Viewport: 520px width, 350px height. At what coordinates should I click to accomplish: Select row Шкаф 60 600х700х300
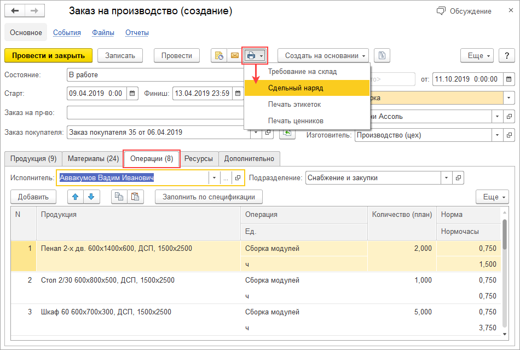point(256,320)
